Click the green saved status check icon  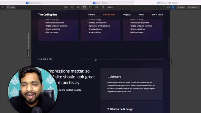pyautogui.click(x=164, y=7)
